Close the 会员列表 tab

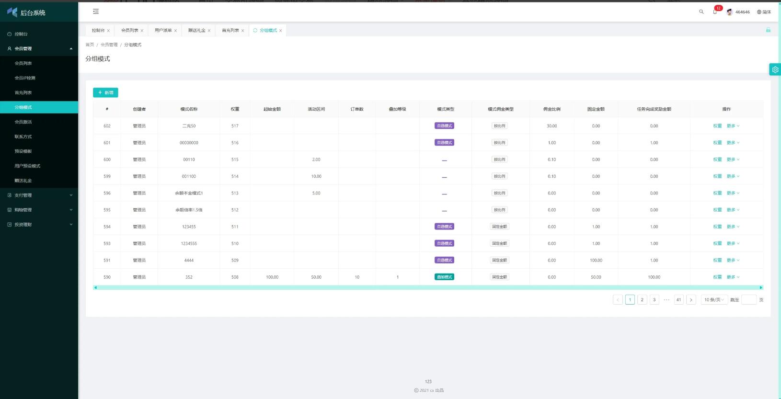click(x=142, y=31)
